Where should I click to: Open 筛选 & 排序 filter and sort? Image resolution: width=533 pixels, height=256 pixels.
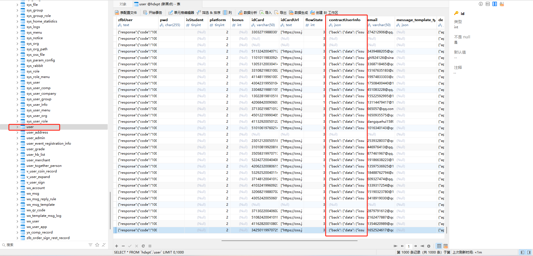click(208, 12)
